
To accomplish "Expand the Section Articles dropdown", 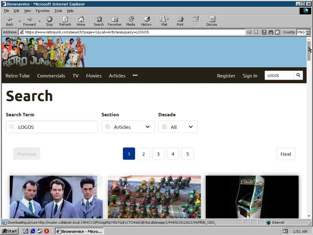I will [x=128, y=127].
